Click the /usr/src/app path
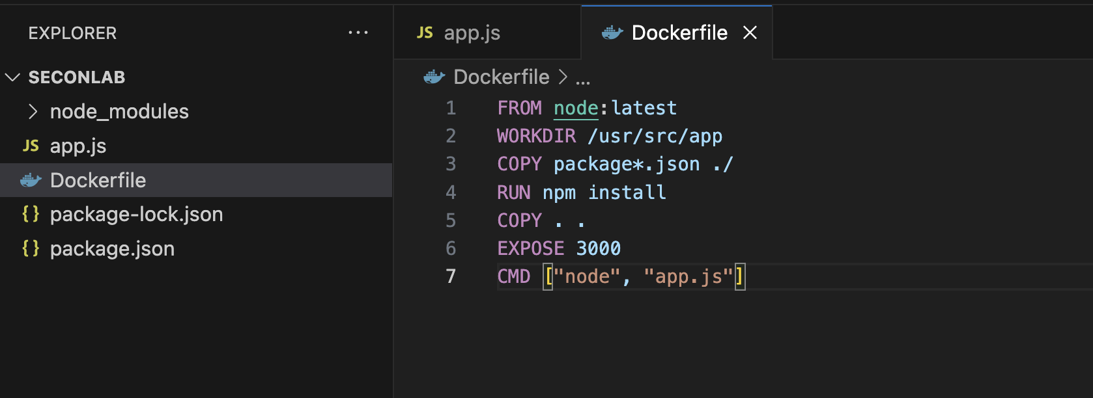1093x398 pixels. (655, 136)
